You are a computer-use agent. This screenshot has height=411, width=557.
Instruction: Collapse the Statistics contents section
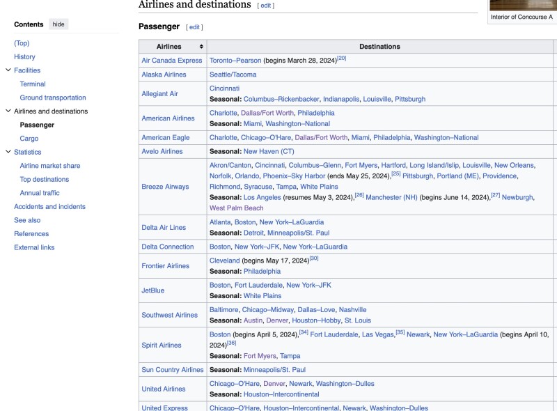point(8,152)
